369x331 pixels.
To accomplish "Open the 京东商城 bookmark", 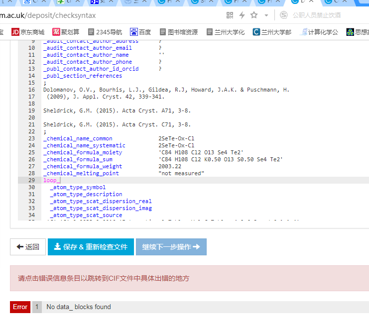I will pyautogui.click(x=28, y=32).
